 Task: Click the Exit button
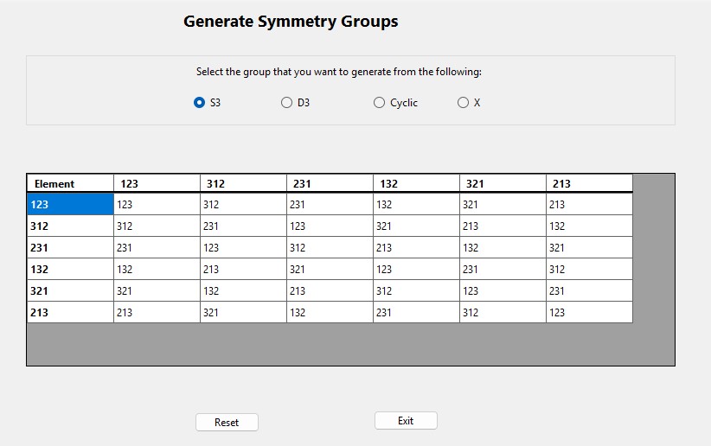coord(406,421)
